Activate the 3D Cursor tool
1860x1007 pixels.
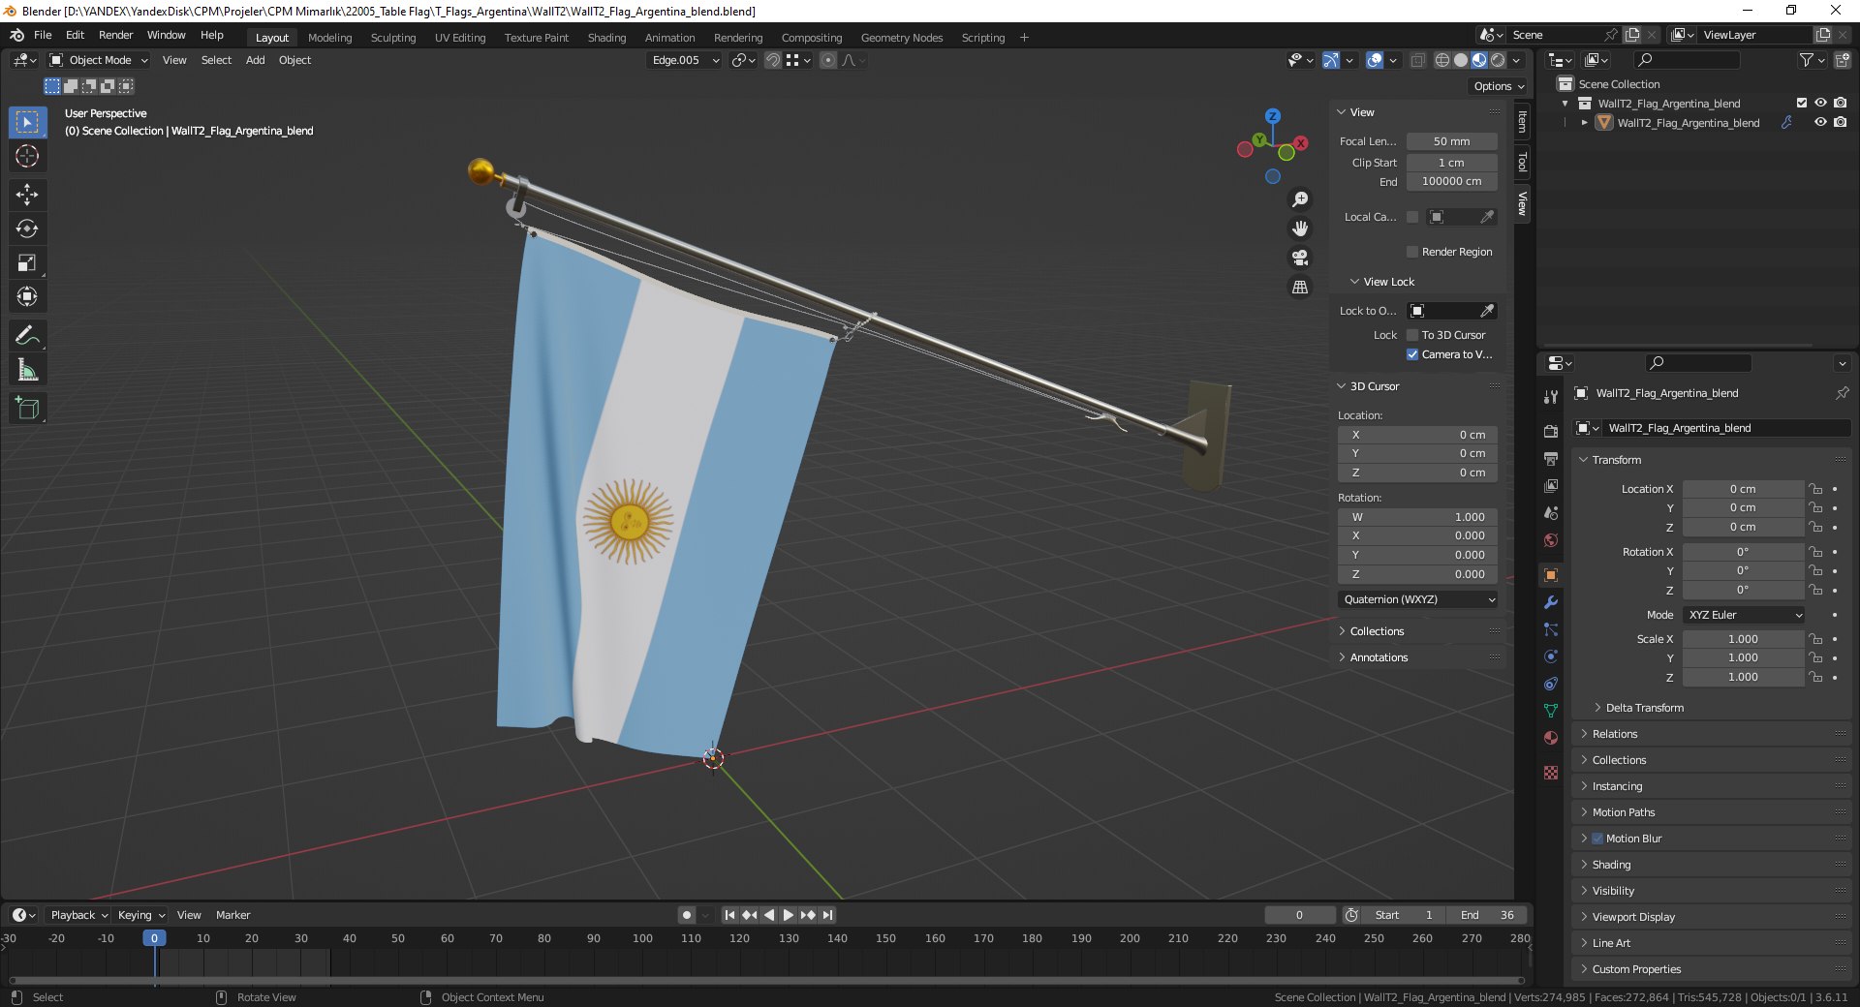(27, 156)
